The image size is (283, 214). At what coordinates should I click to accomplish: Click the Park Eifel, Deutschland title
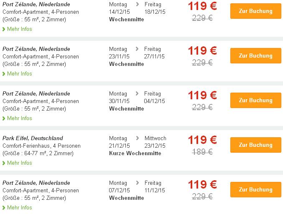pos(33,138)
